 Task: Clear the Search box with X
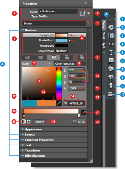[88, 23]
